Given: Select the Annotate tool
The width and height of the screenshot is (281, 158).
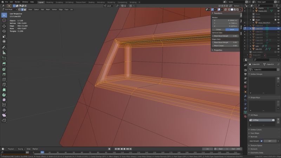Looking at the screenshot, I should pos(4,47).
